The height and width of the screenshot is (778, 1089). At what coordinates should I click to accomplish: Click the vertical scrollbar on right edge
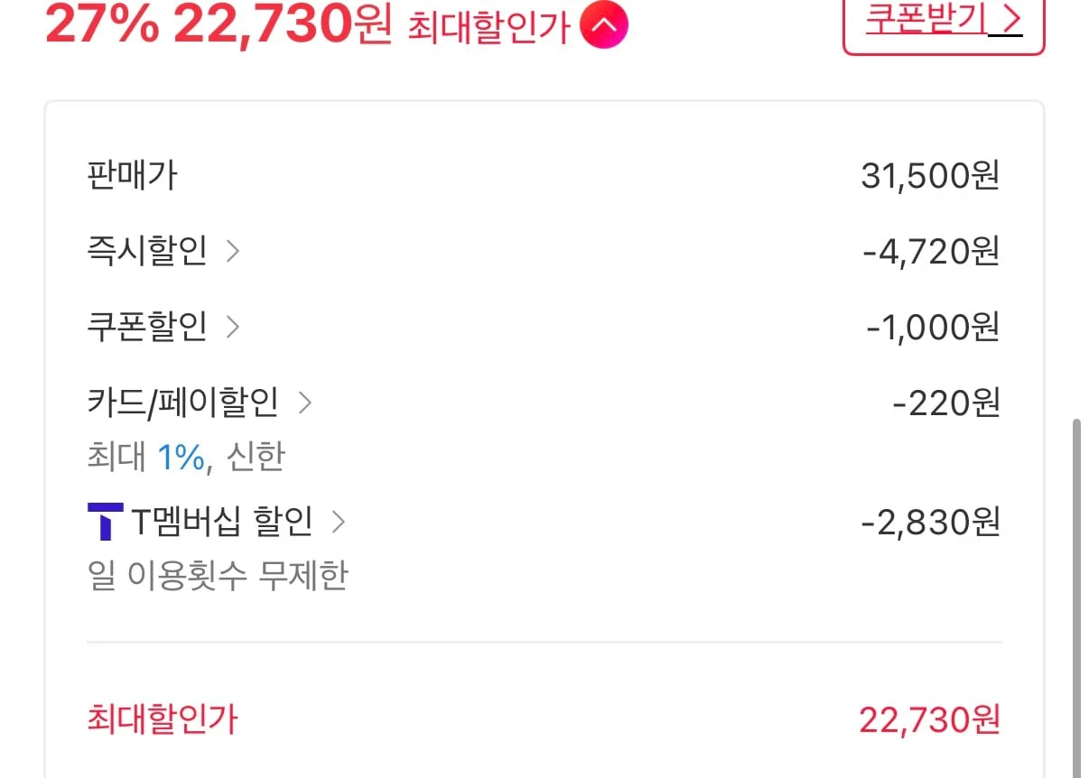point(1075,596)
